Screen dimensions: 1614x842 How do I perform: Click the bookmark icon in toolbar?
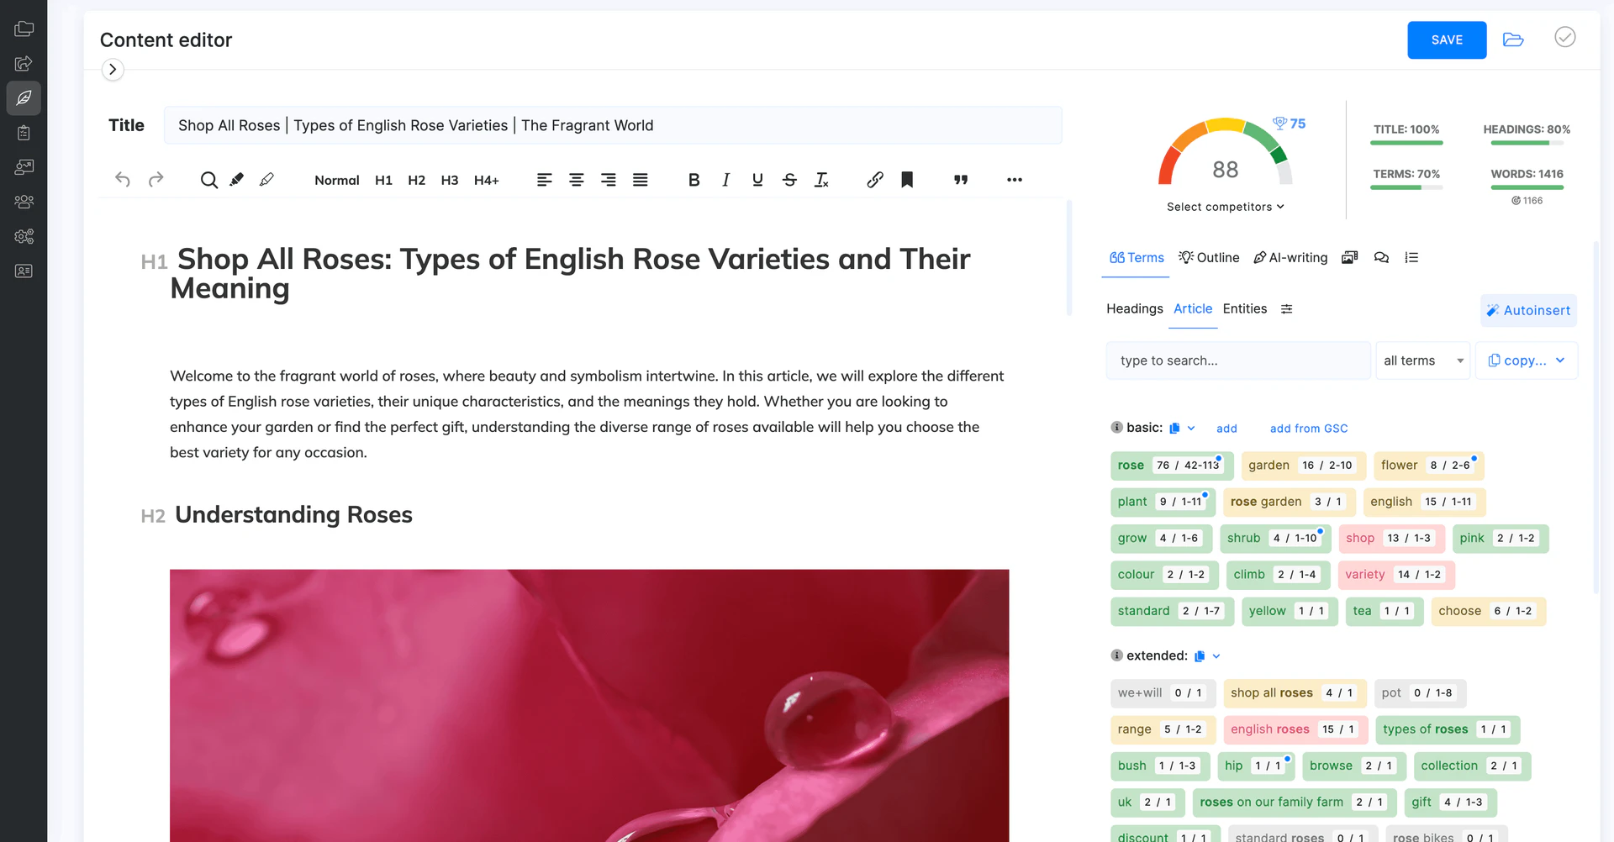[x=907, y=180]
